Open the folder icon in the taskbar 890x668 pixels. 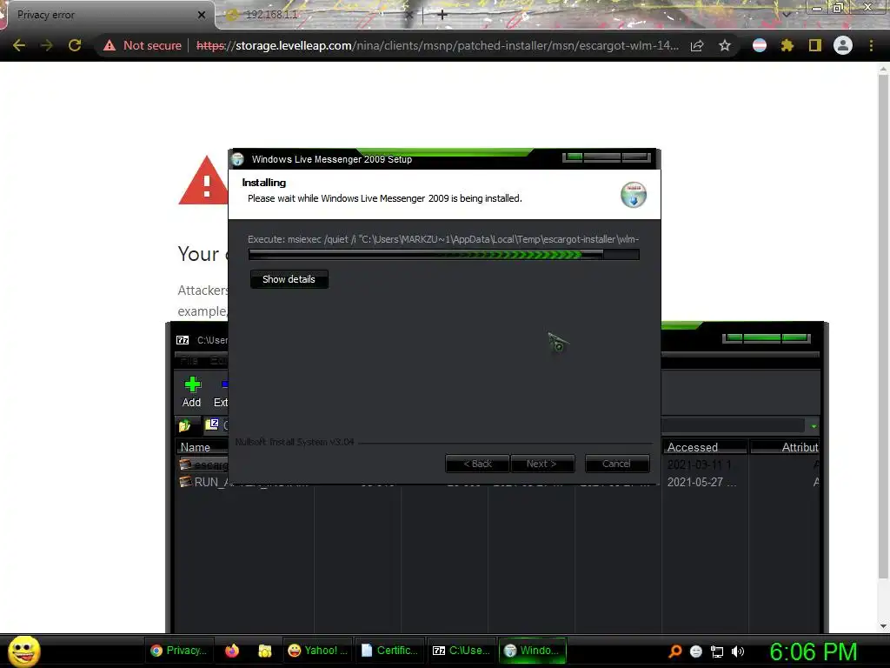click(x=264, y=651)
